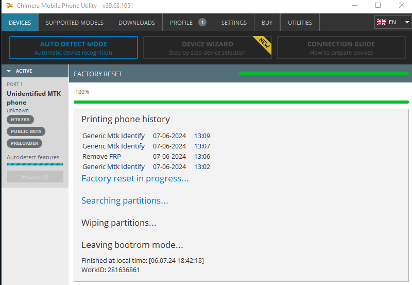The image size is (412, 285).
Task: Open the DEVICES tab
Action: (20, 23)
